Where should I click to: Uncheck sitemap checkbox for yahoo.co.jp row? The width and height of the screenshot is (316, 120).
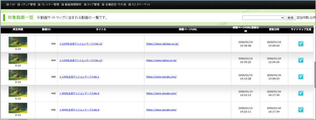click(301, 60)
